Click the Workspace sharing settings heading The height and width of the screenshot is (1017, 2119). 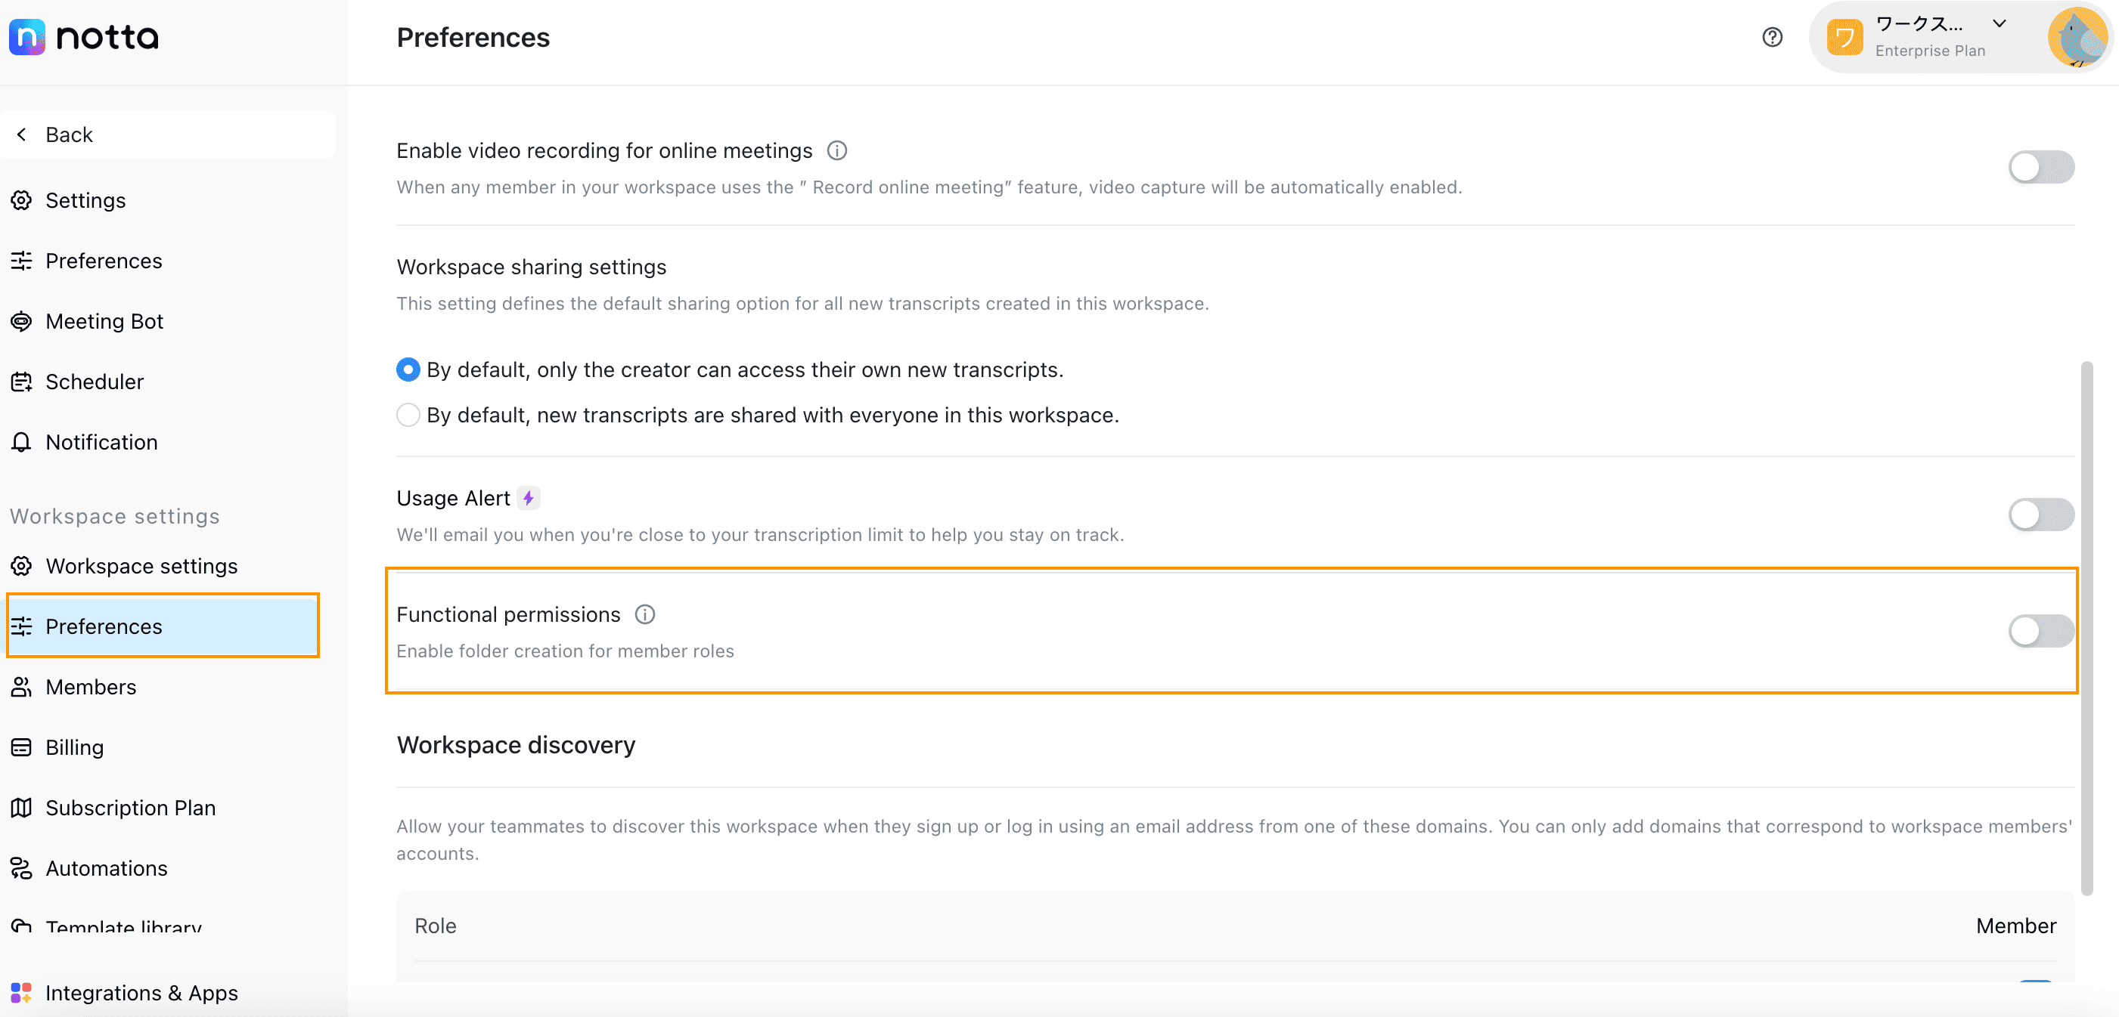point(532,267)
